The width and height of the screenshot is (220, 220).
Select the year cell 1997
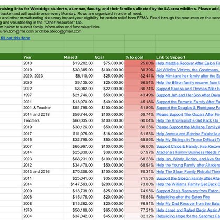[x=42, y=95]
